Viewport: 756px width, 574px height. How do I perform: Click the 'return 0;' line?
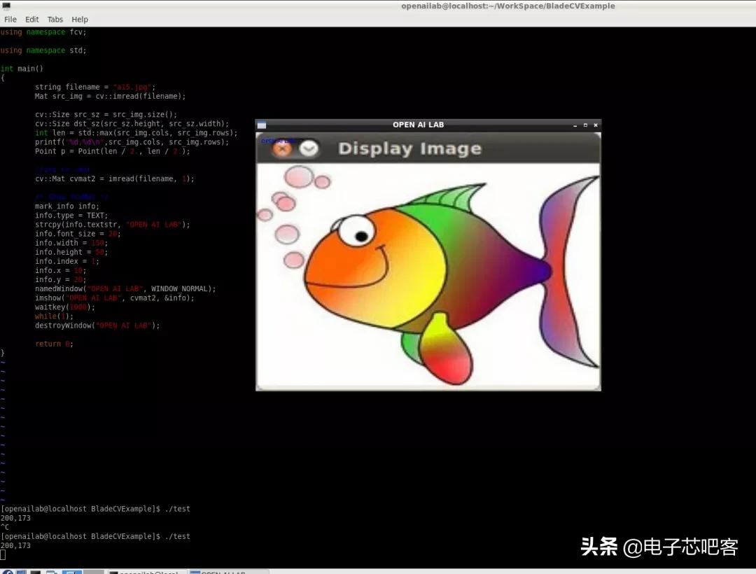(x=54, y=344)
